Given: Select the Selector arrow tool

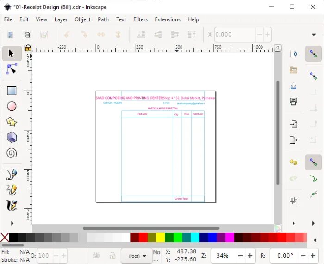Looking at the screenshot, I should coord(12,54).
